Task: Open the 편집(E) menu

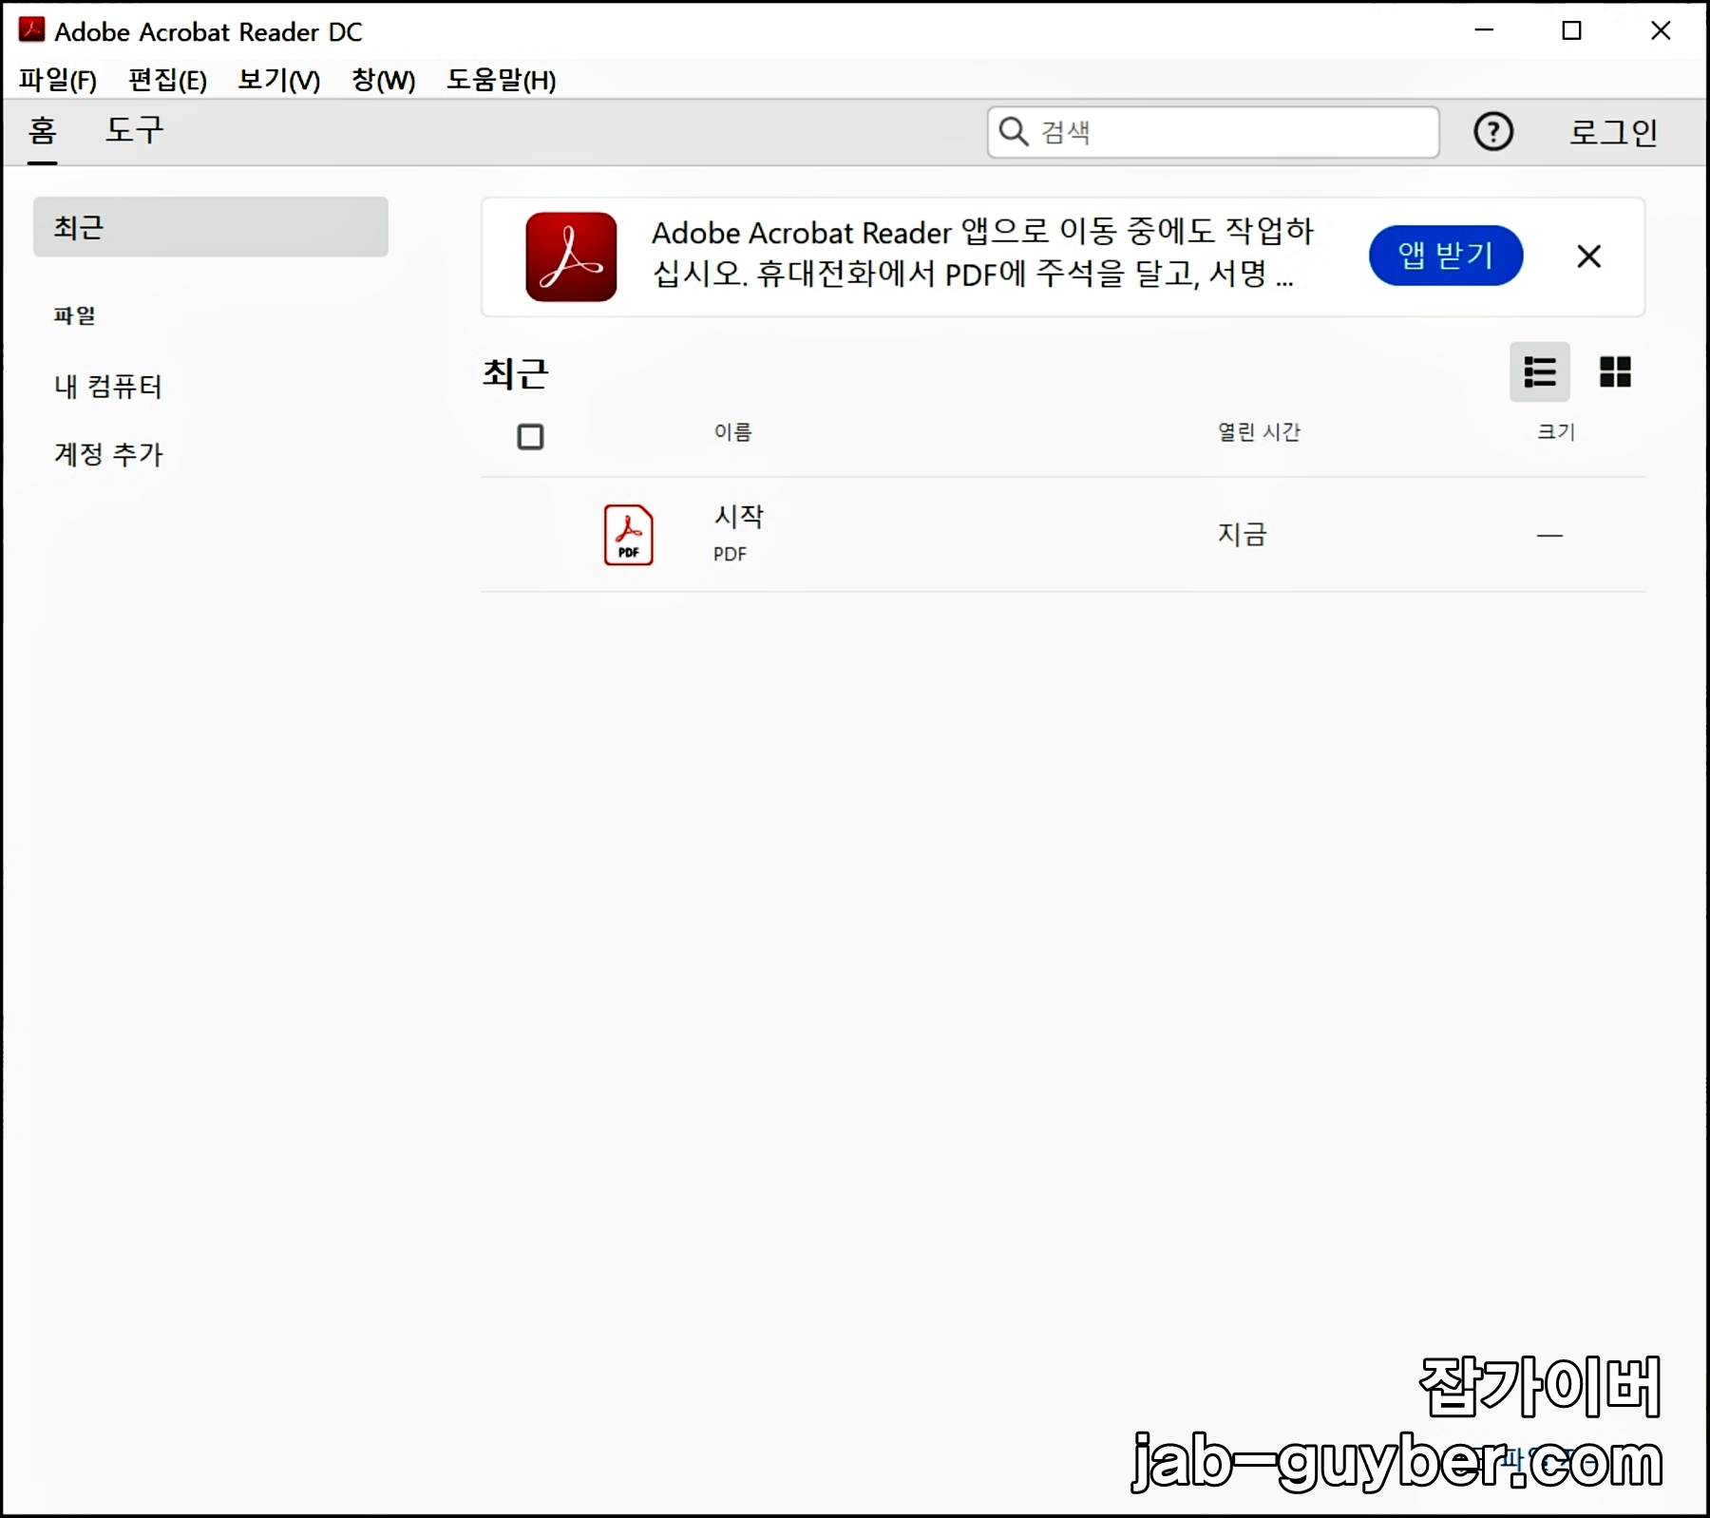Action: pyautogui.click(x=167, y=80)
